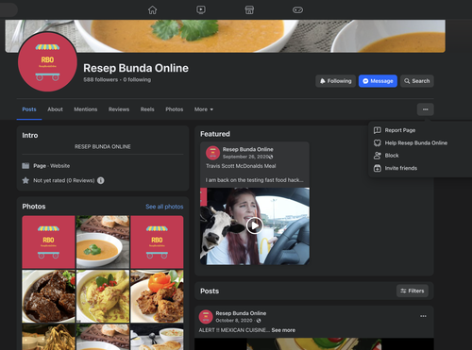Click the Page · Website label
This screenshot has width=472, height=350.
click(x=52, y=166)
